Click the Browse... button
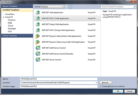Image resolution: width=138 pixels, height=95 pixels. 106,83
